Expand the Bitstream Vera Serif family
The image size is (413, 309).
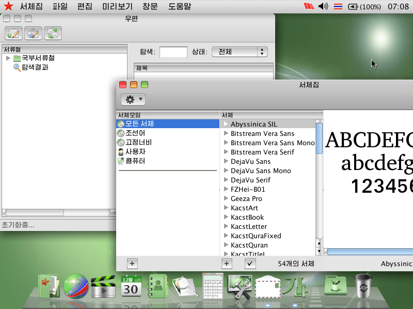click(x=226, y=151)
